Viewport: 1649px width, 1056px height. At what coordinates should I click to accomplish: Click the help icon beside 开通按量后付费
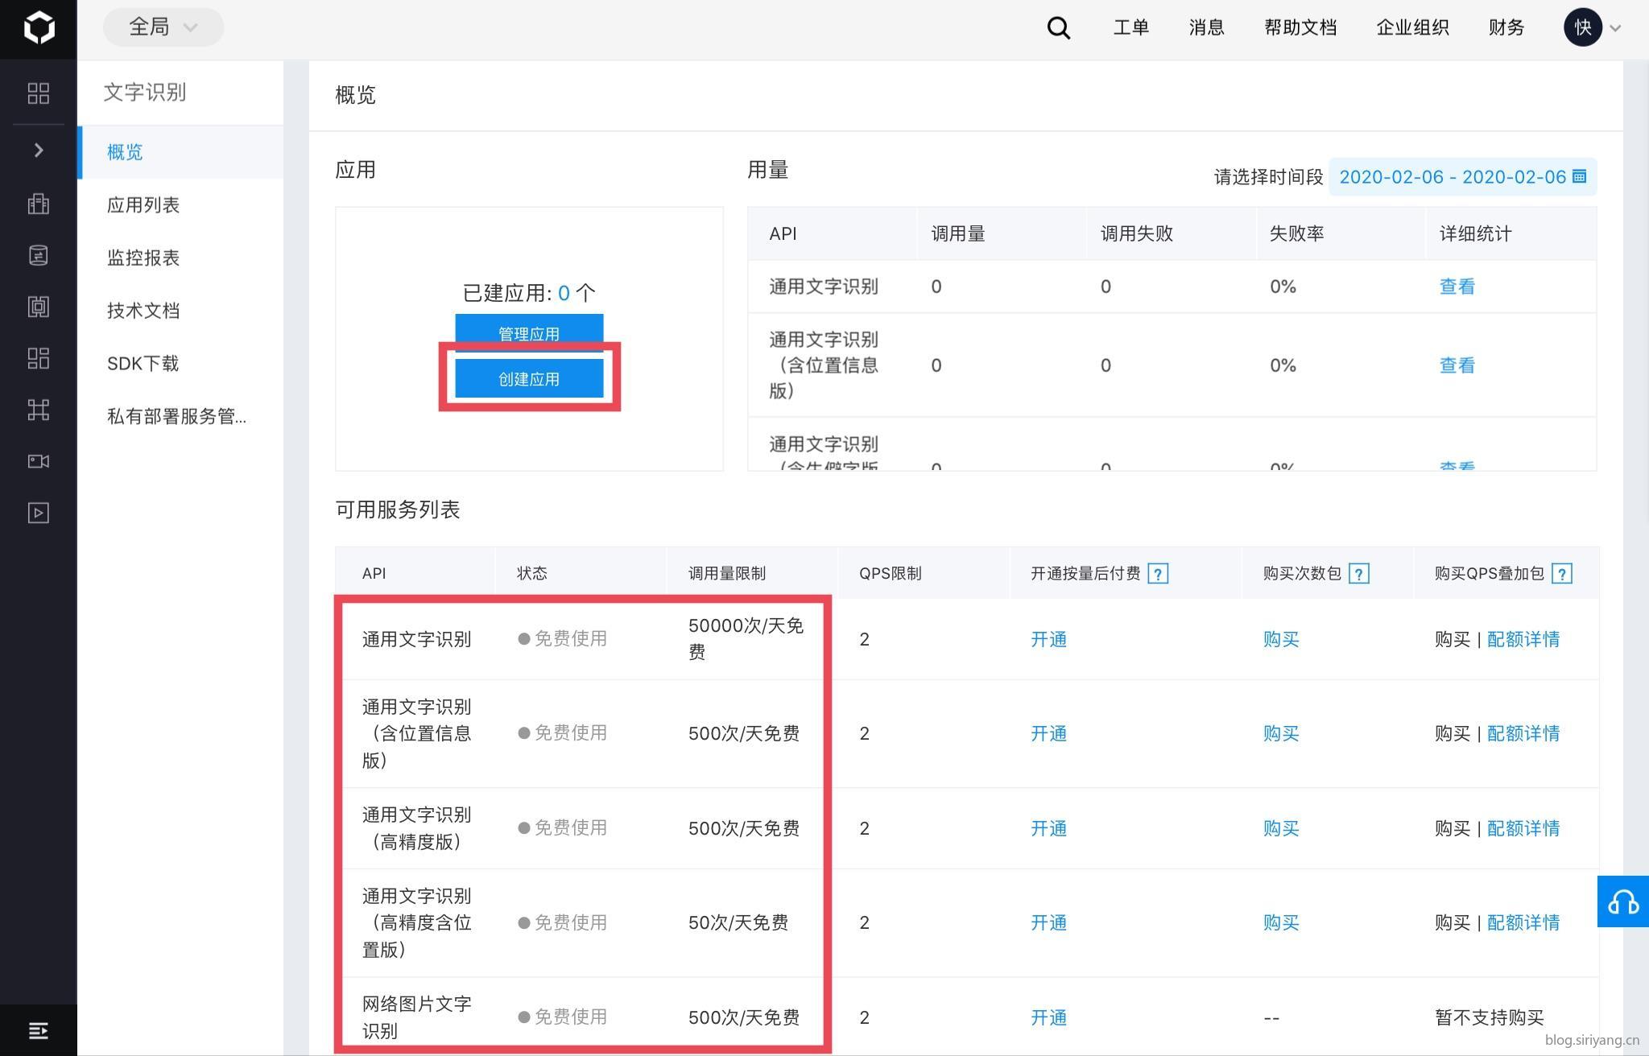tap(1157, 574)
